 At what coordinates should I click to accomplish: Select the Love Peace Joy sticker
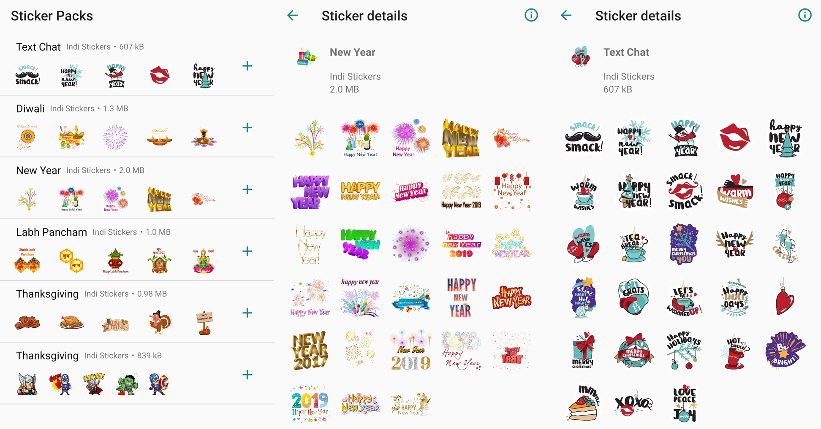click(684, 404)
